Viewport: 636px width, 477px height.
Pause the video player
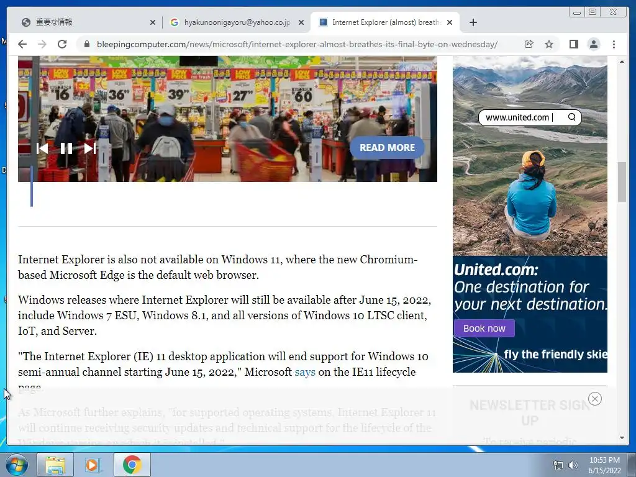click(x=66, y=148)
